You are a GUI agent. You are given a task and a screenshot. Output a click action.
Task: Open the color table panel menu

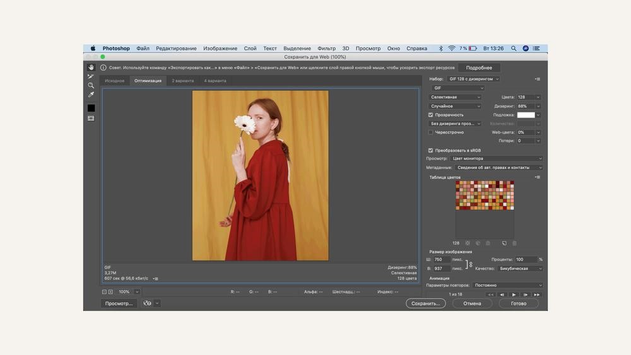point(538,177)
